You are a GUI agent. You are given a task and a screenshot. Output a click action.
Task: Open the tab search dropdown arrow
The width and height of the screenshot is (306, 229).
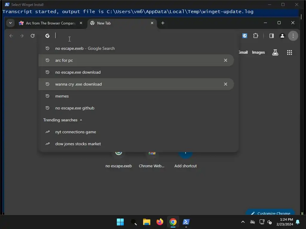10,23
